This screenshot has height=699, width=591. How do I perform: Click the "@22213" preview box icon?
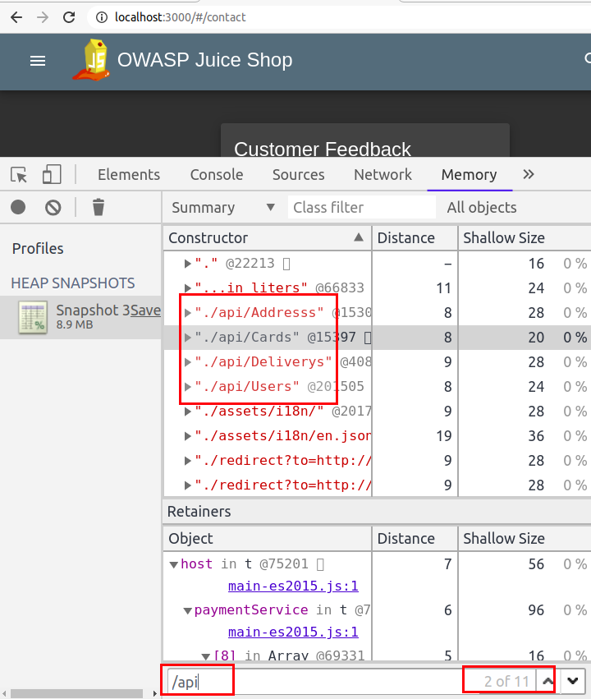point(286,264)
